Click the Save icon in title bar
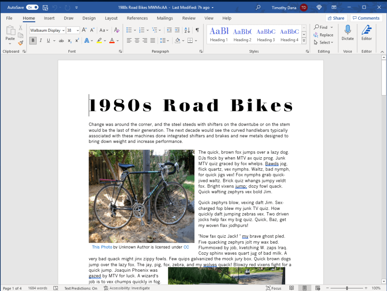Screen dimensions: 387x291 pos(45,7)
